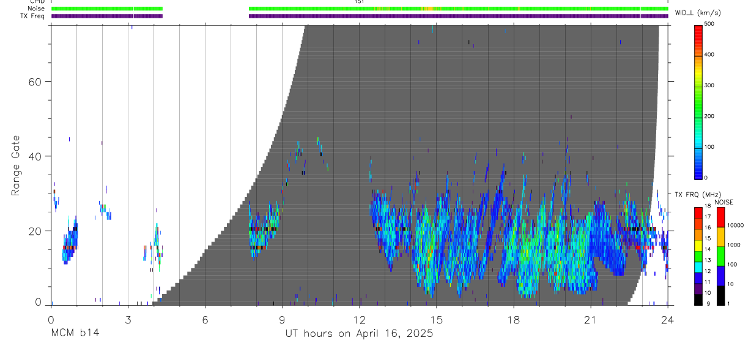751x346 pixels.
Task: Click the 'Range Gate' y-axis label
Action: (15, 165)
